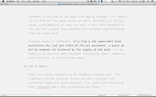
Task: Click the Flipboard underlined word
Action: point(43,87)
